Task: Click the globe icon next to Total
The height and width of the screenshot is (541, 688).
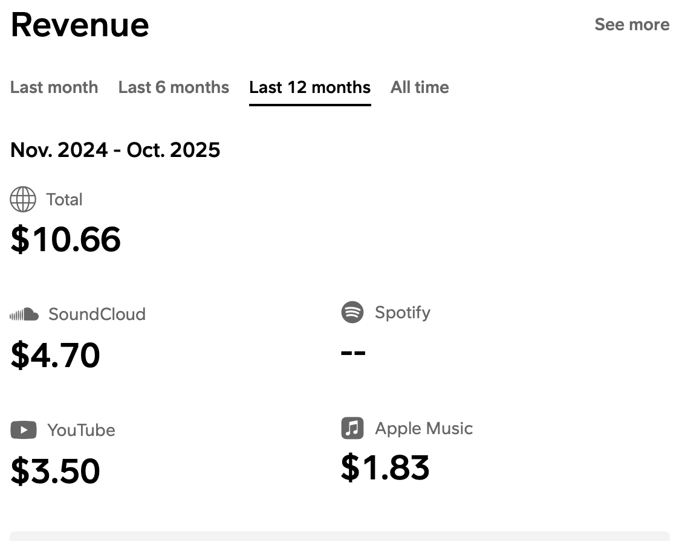Action: coord(23,199)
